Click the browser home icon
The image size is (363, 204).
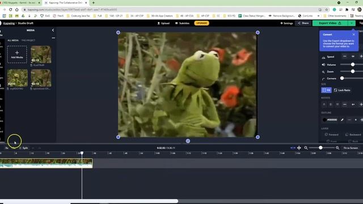17,10
